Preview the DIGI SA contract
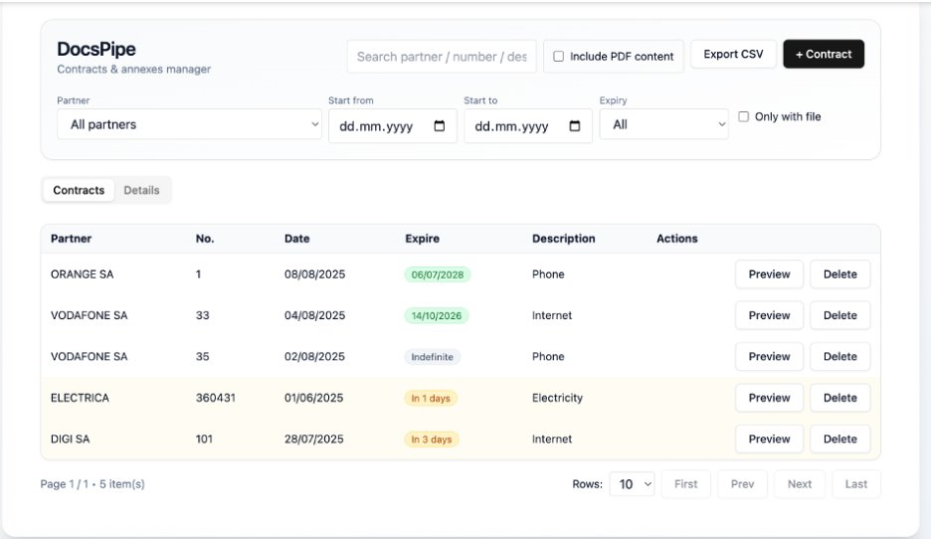931x539 pixels. [769, 439]
